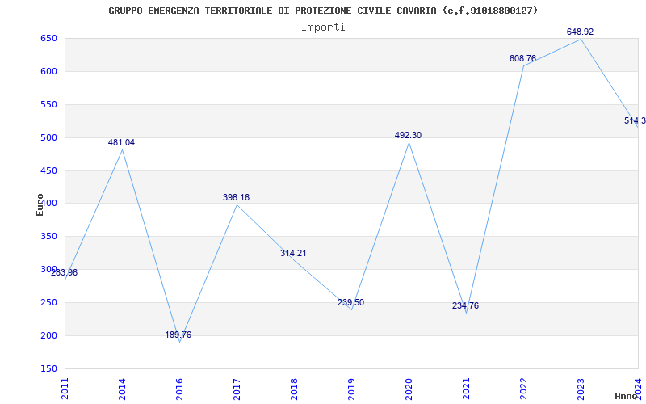This screenshot has height=404, width=646.
Task: Click the 450 value on Euro axis
Action: point(48,170)
